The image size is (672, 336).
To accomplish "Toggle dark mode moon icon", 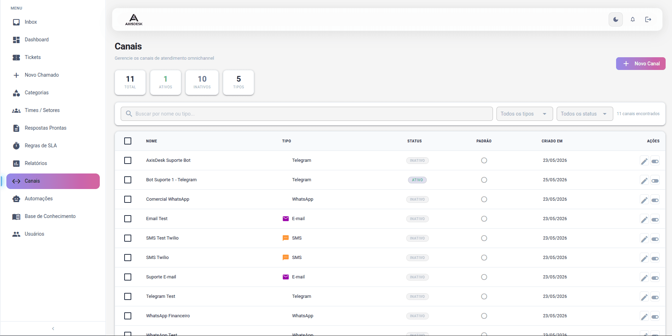I will pyautogui.click(x=616, y=19).
